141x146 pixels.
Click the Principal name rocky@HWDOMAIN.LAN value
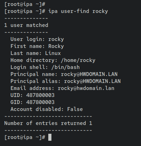[x=89, y=74]
